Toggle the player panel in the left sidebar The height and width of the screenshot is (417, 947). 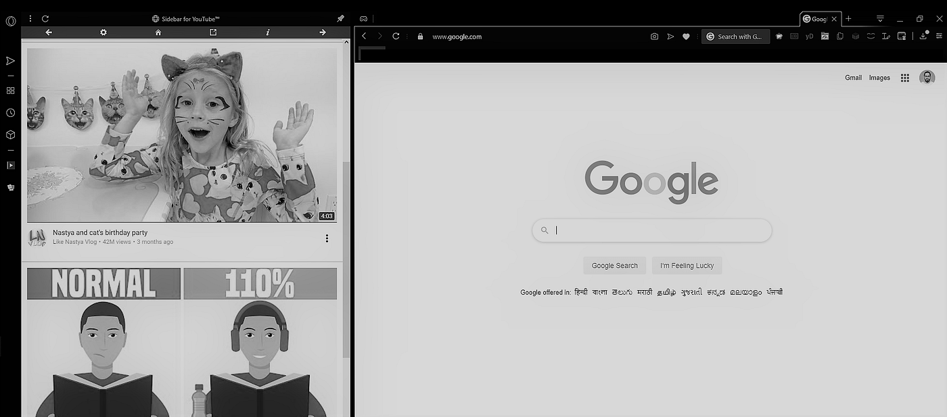(x=10, y=165)
